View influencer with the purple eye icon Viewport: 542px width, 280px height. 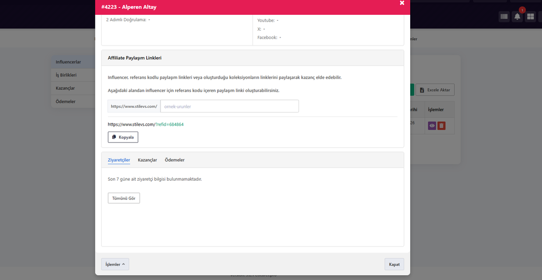432,126
